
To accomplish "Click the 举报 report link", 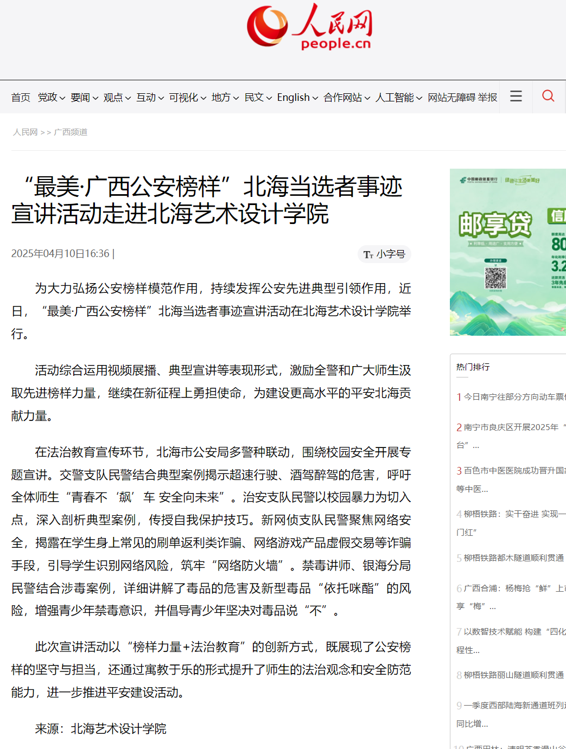I will 487,98.
